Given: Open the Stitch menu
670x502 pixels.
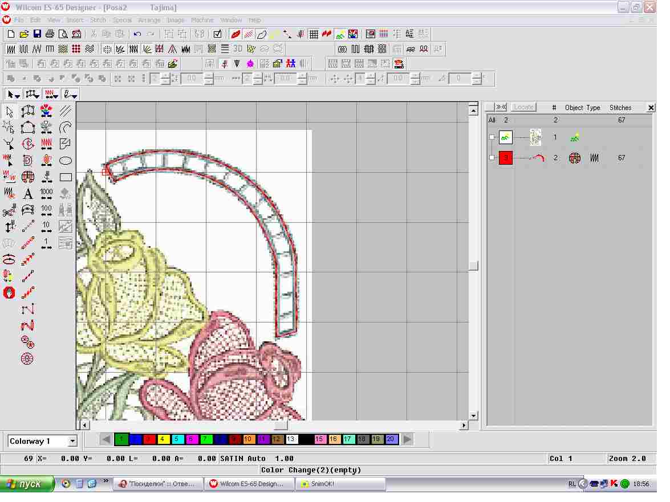Looking at the screenshot, I should tap(98, 20).
